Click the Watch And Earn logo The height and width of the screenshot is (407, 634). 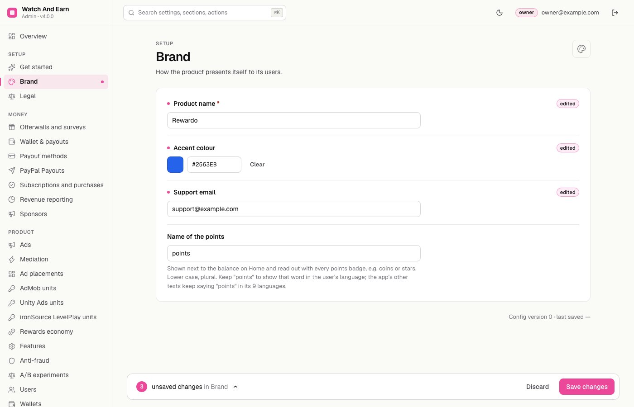[x=12, y=13]
